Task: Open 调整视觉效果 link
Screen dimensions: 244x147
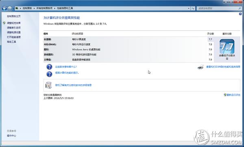Action: [14, 23]
